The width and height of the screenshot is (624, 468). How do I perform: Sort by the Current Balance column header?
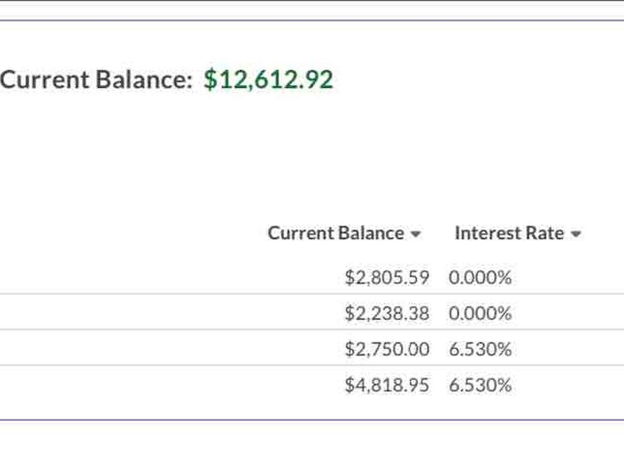pos(335,233)
